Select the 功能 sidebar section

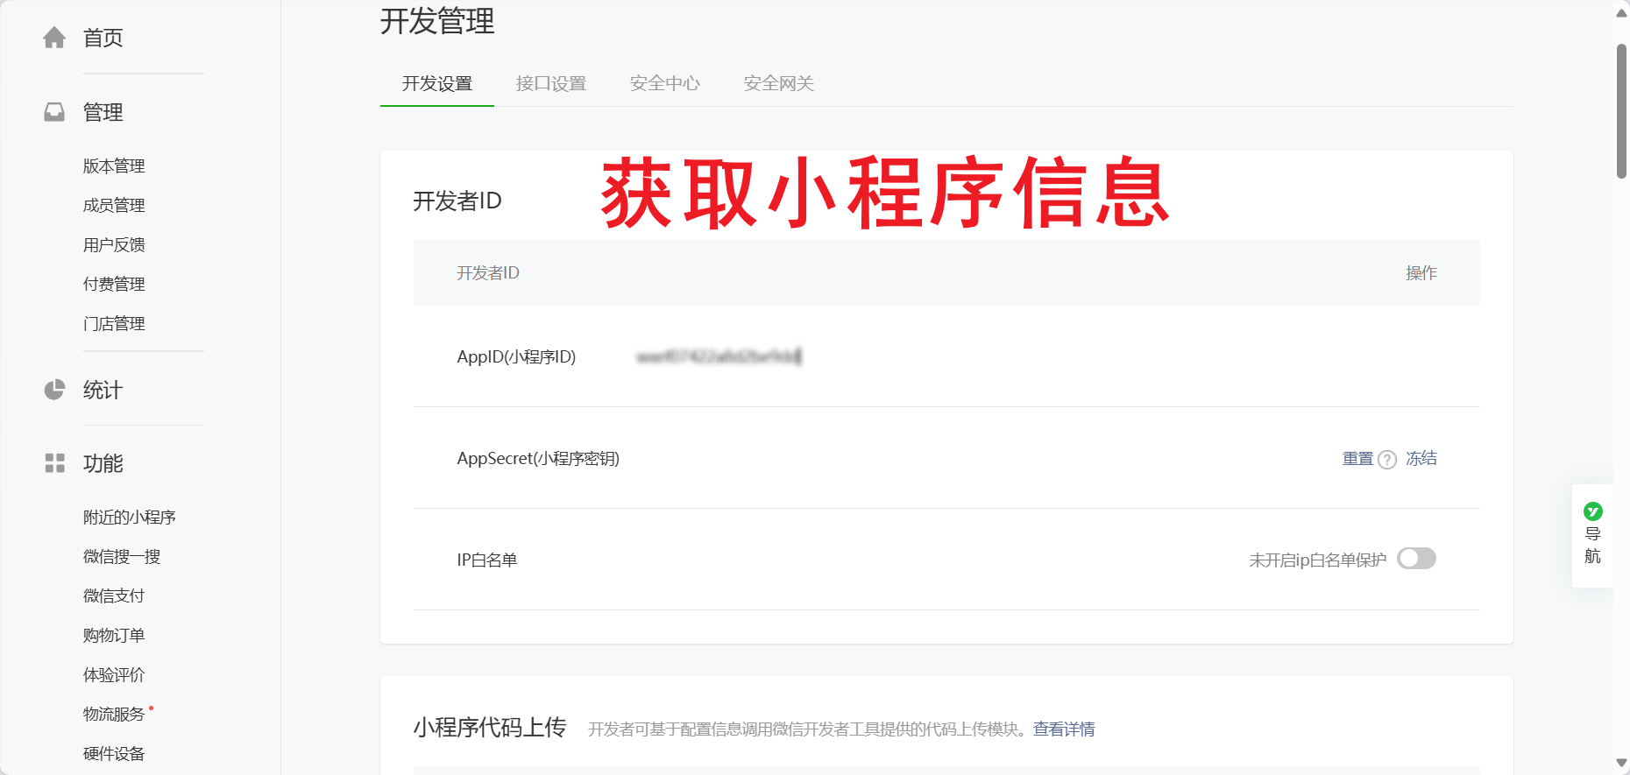[103, 463]
